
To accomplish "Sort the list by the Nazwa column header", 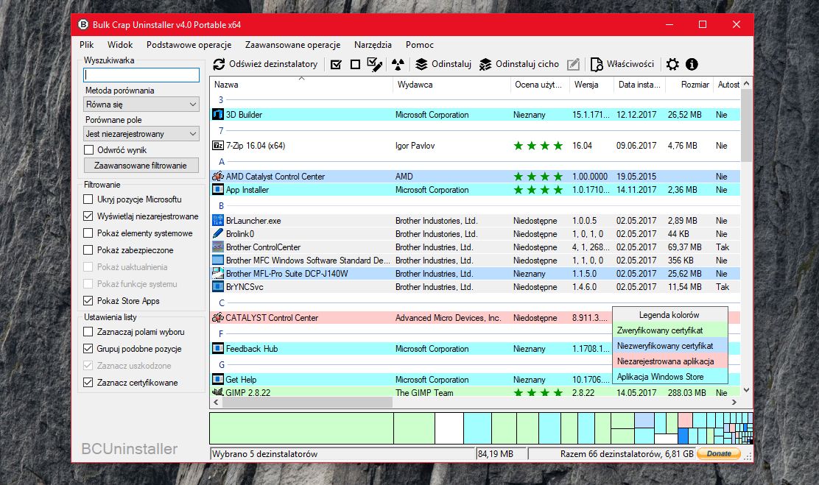I will [300, 85].
